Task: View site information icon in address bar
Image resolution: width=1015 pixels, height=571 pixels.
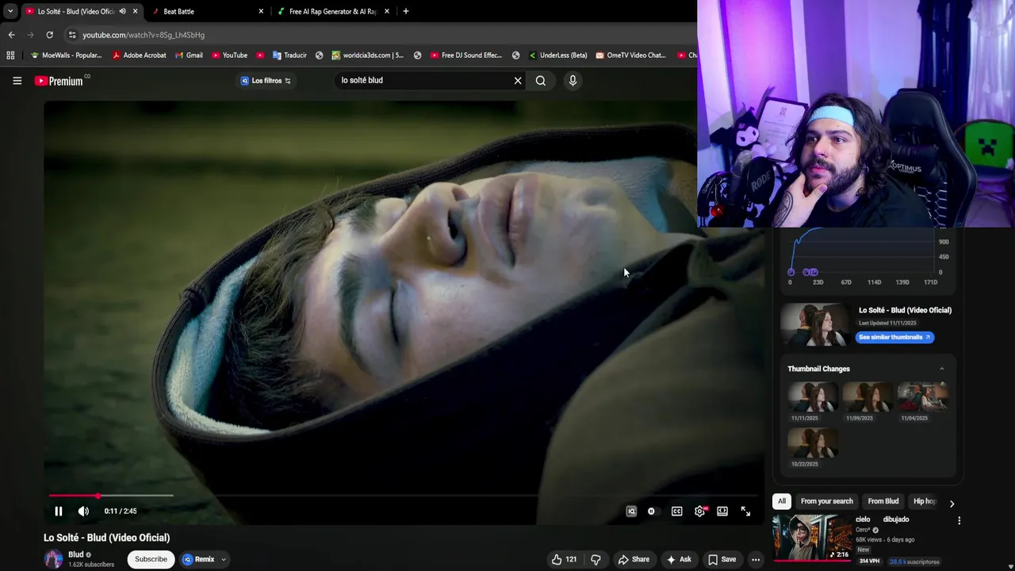Action: click(x=72, y=35)
